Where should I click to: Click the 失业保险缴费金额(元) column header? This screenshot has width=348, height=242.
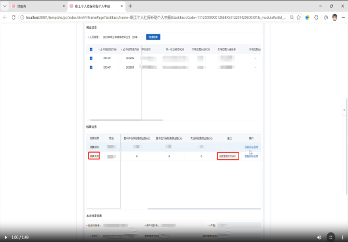[201, 138]
